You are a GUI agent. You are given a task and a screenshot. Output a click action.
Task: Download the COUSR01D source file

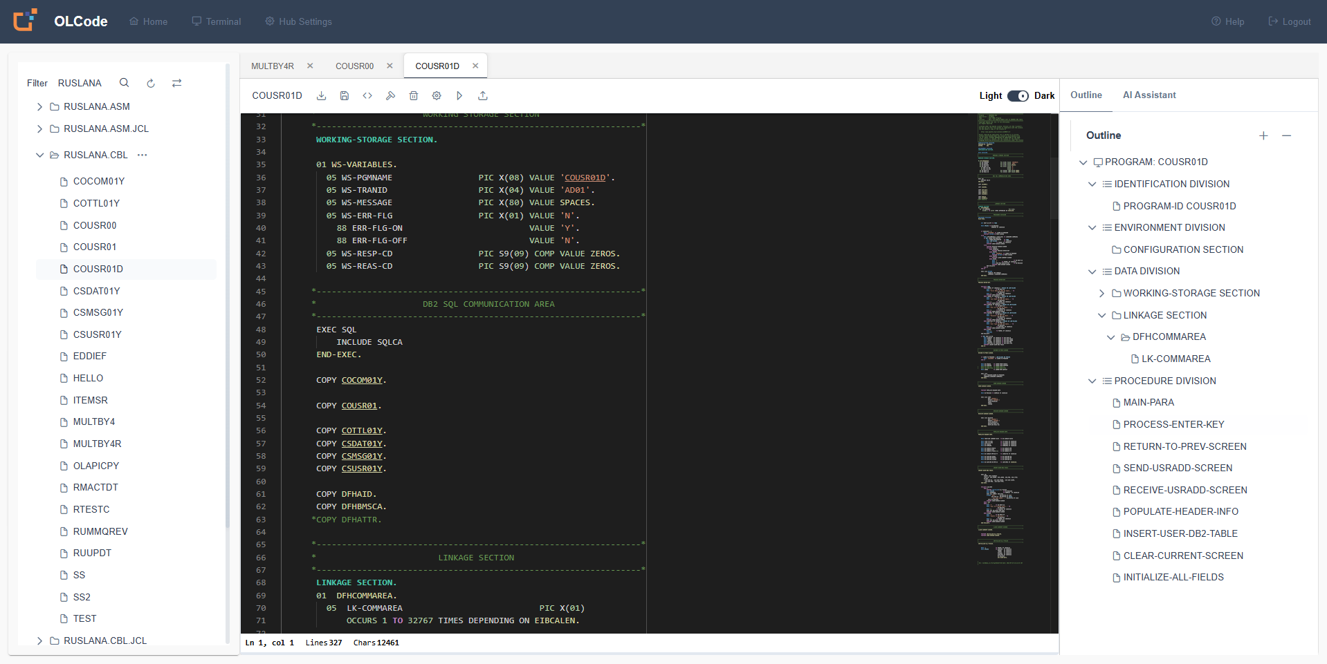(x=321, y=95)
